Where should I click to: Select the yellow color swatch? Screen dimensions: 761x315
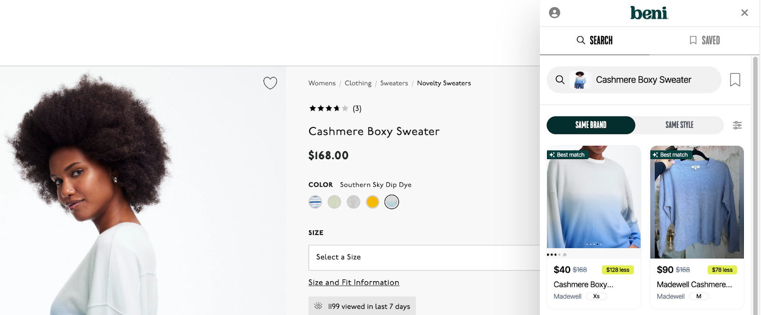pyautogui.click(x=372, y=202)
